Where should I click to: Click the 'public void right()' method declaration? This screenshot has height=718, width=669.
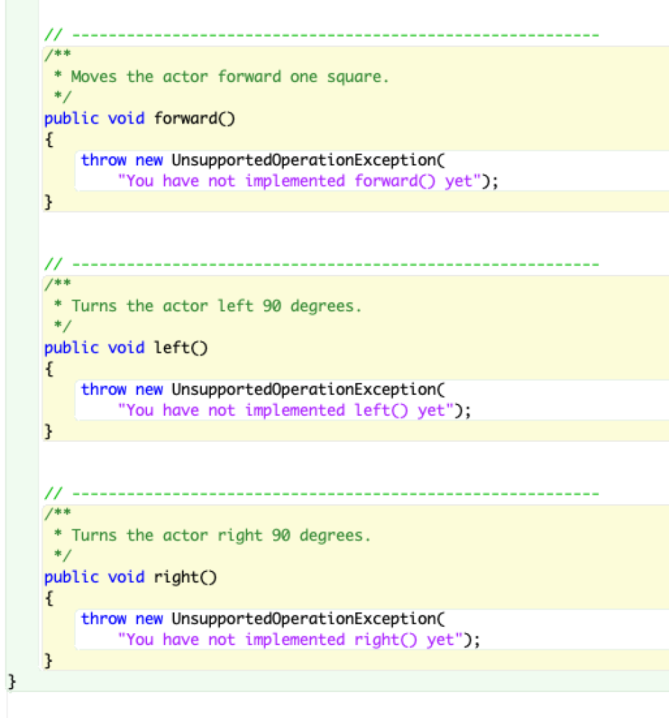[130, 577]
